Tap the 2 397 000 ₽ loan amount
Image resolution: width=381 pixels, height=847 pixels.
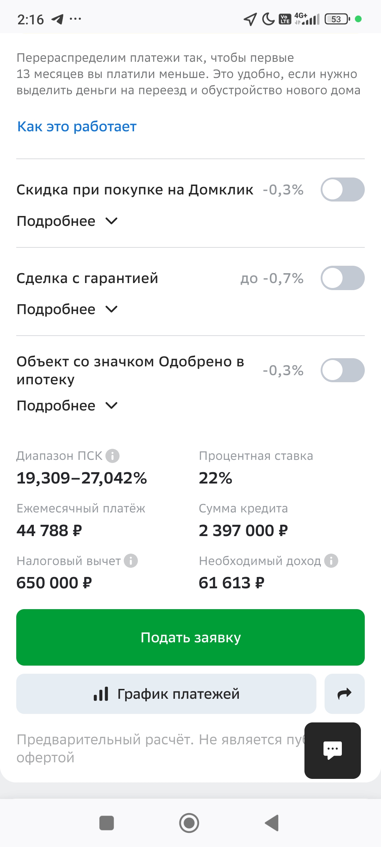(243, 530)
